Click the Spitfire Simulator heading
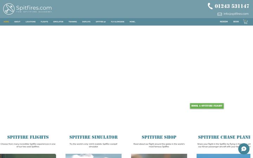 tap(93, 137)
